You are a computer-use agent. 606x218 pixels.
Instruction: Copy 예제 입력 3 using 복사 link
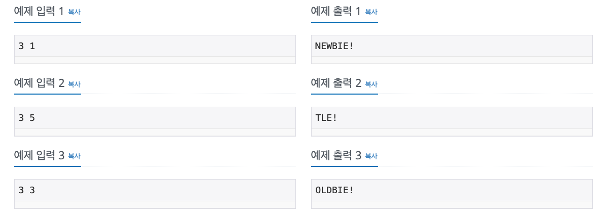[74, 156]
